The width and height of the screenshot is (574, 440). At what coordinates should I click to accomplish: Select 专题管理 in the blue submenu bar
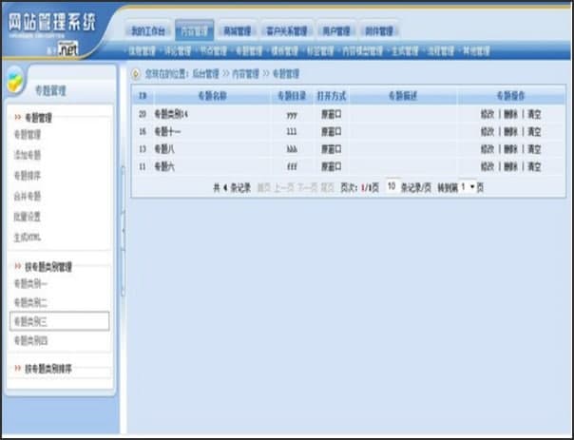[x=249, y=51]
